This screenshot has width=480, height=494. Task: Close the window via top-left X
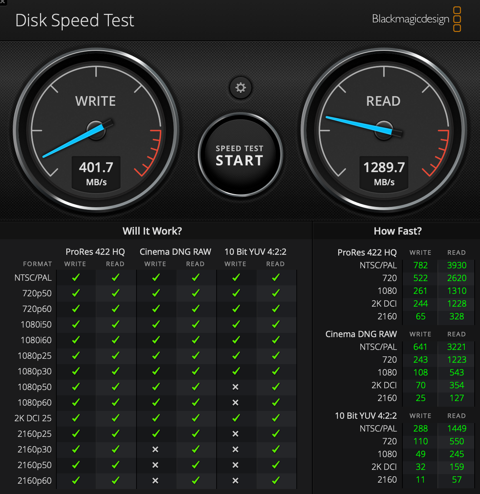[x=2, y=2]
